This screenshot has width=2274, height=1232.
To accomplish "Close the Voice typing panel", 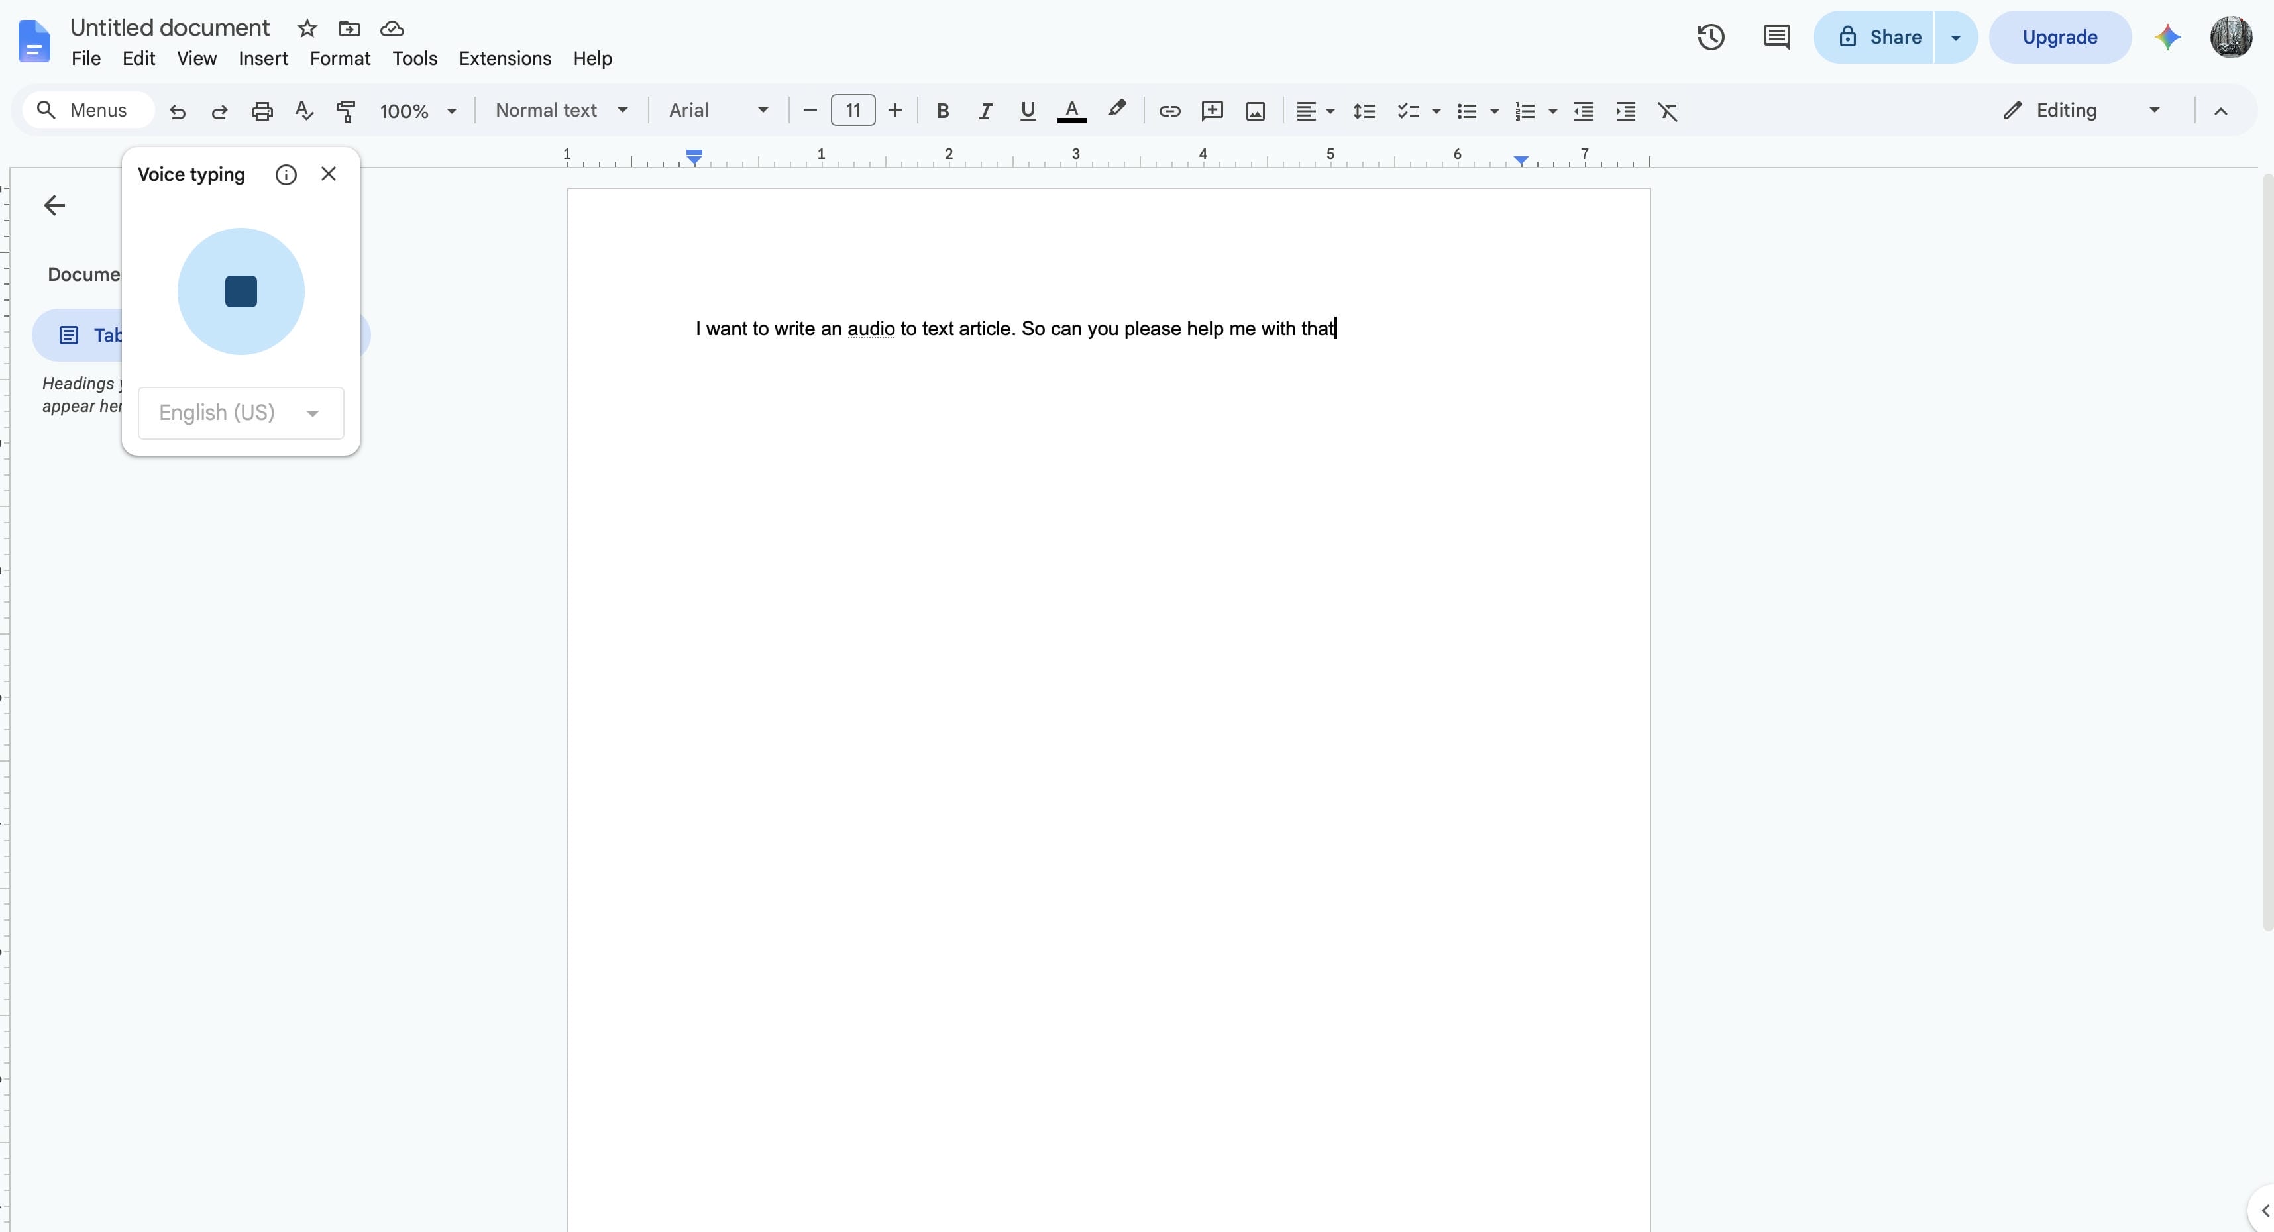I will [329, 174].
